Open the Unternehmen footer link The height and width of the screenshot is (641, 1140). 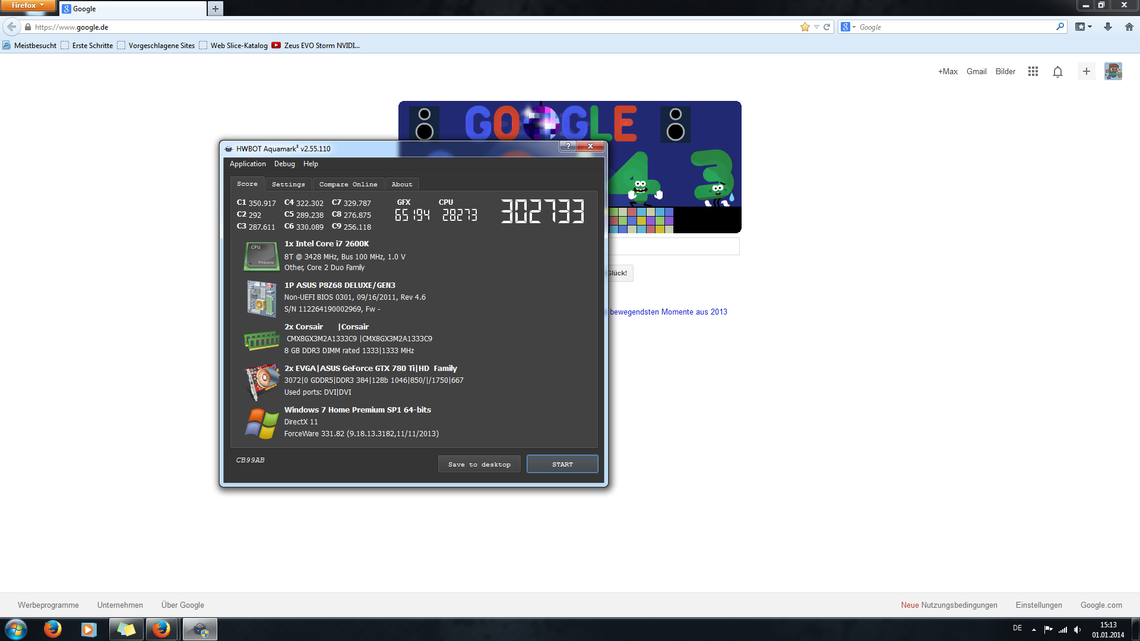[120, 605]
